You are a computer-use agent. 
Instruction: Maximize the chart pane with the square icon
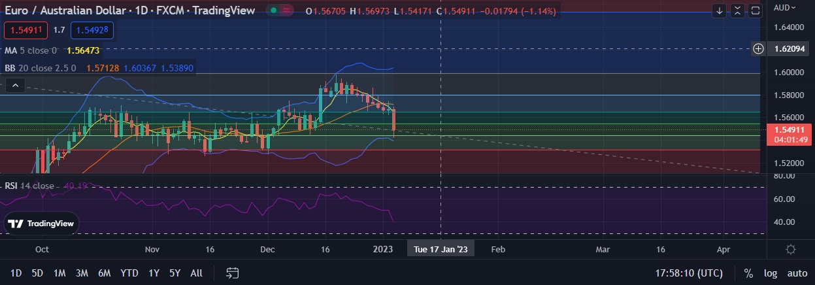click(x=756, y=10)
